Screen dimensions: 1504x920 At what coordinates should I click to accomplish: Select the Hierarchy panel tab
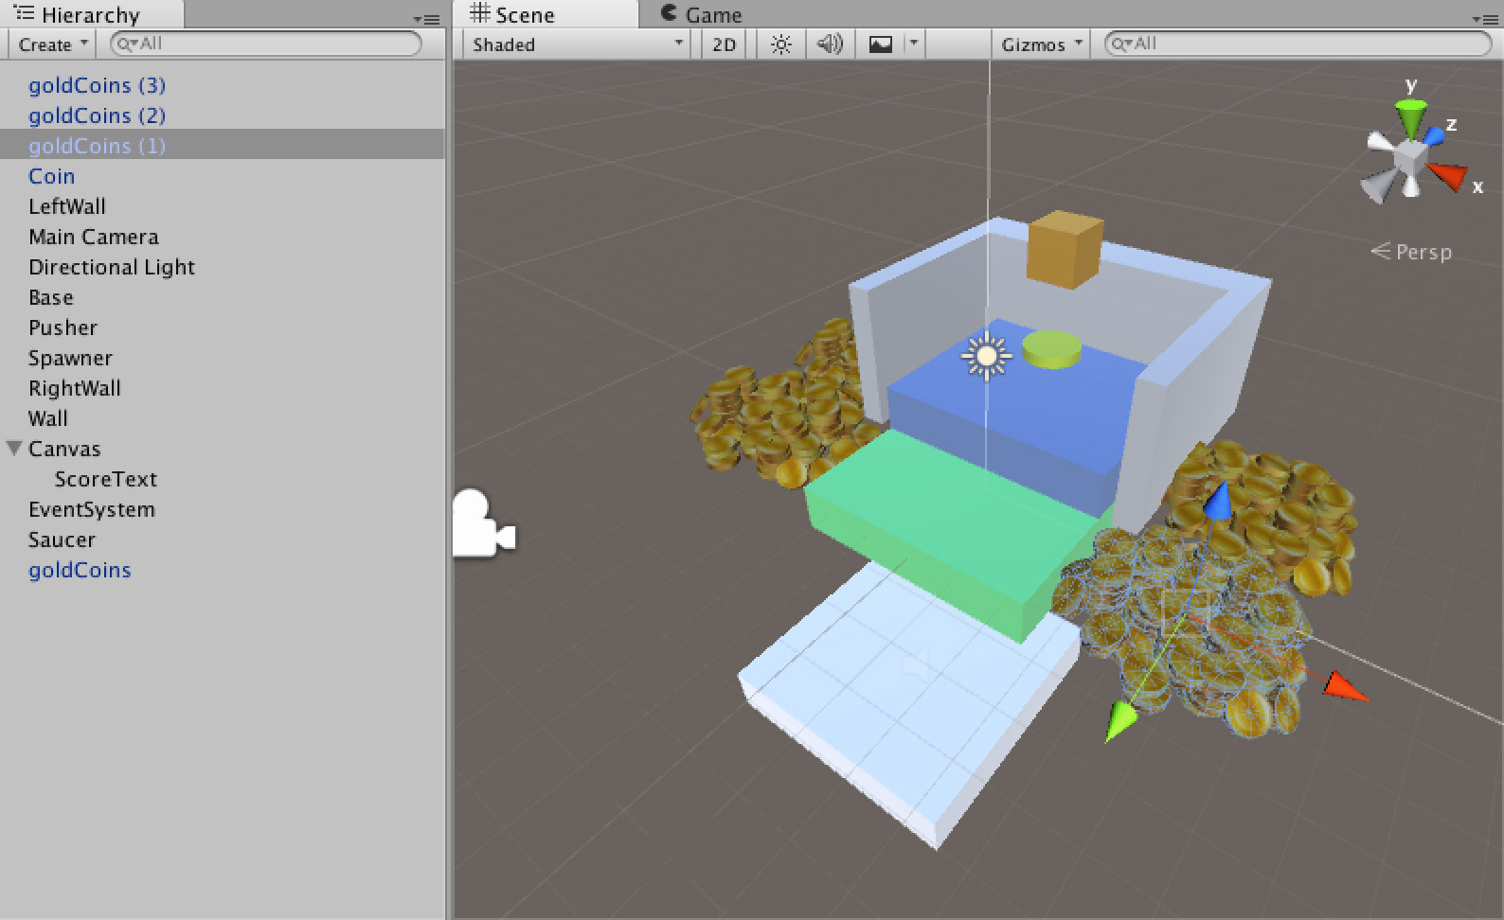pyautogui.click(x=91, y=15)
